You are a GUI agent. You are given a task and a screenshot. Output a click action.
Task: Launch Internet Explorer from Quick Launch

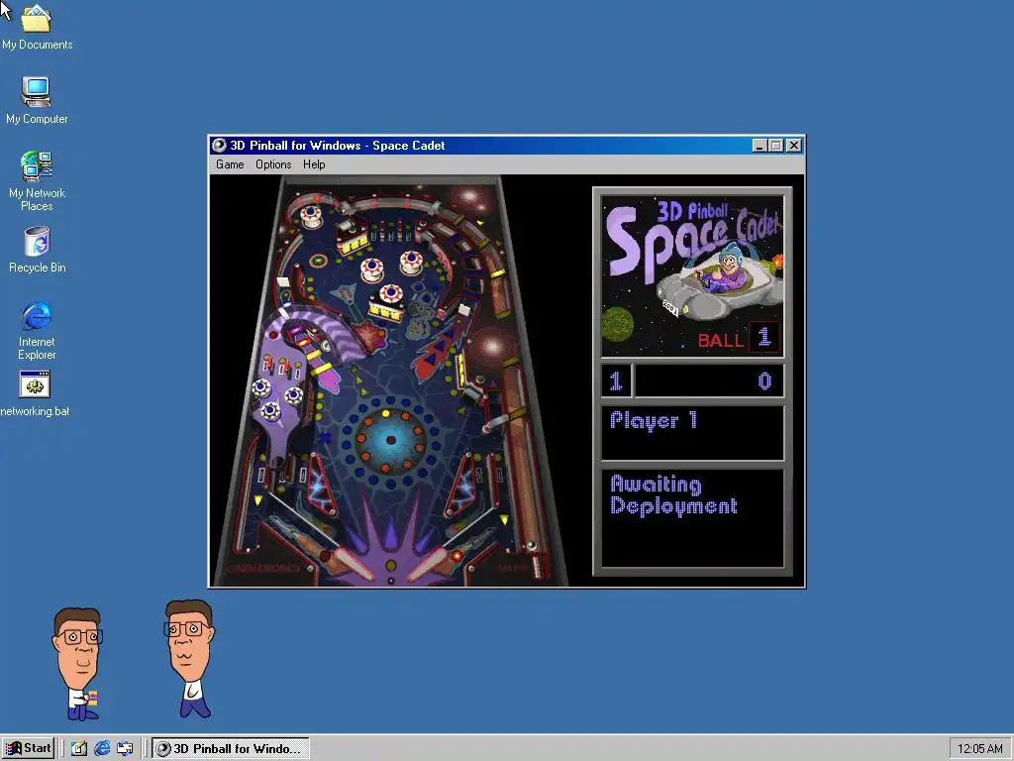coord(102,749)
